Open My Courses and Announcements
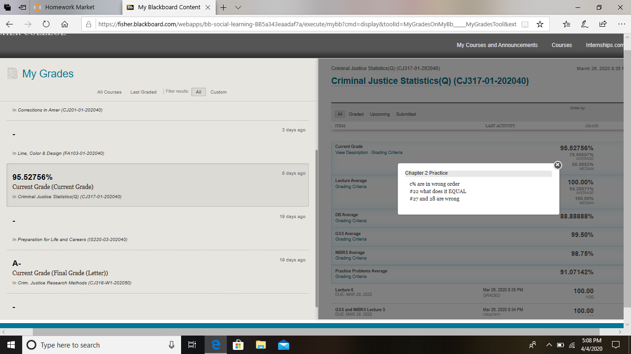The width and height of the screenshot is (631, 354). pos(497,45)
